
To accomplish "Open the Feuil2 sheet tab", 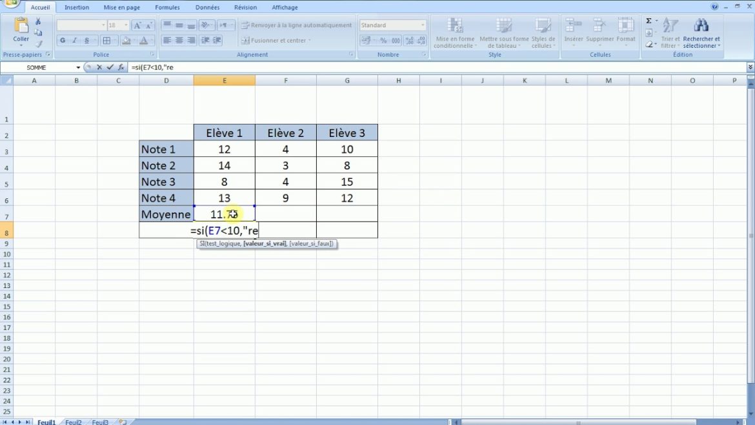I will click(73, 421).
